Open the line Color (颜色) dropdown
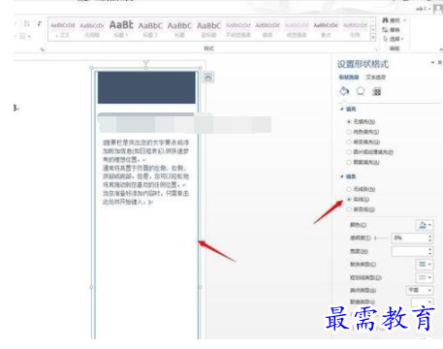Screen dimensions: 443x349 point(425,225)
